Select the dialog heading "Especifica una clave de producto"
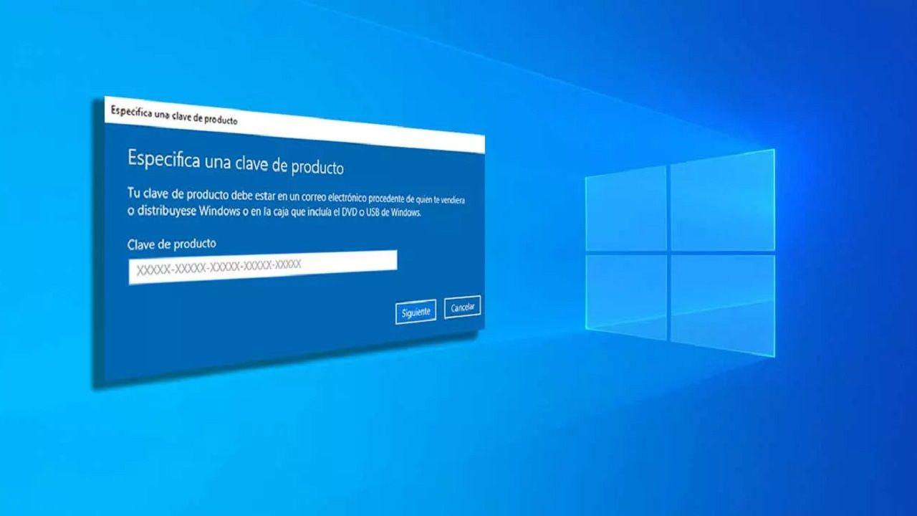Screen dimensions: 917x516 coord(236,162)
